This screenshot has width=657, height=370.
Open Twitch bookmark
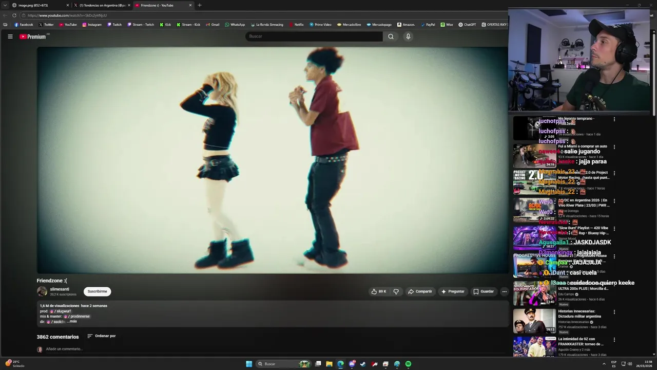[114, 25]
